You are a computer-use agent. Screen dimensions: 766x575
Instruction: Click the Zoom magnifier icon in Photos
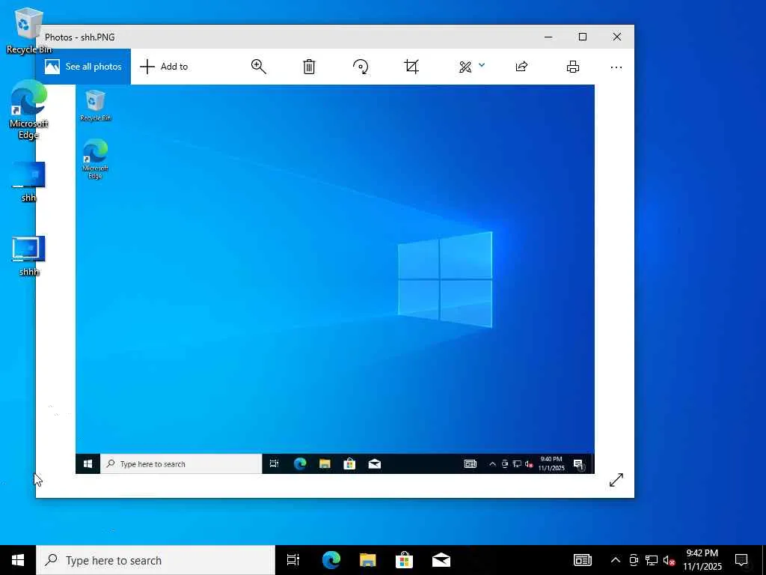tap(258, 67)
